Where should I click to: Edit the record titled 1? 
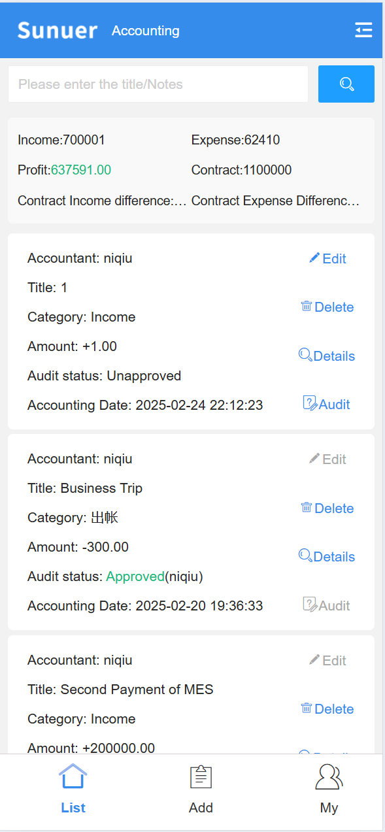coord(327,258)
